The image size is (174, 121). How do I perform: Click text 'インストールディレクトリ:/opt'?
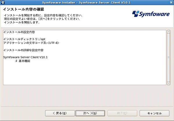coord(24,39)
